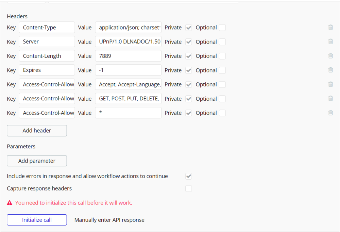Delete the header with value *

pyautogui.click(x=330, y=113)
